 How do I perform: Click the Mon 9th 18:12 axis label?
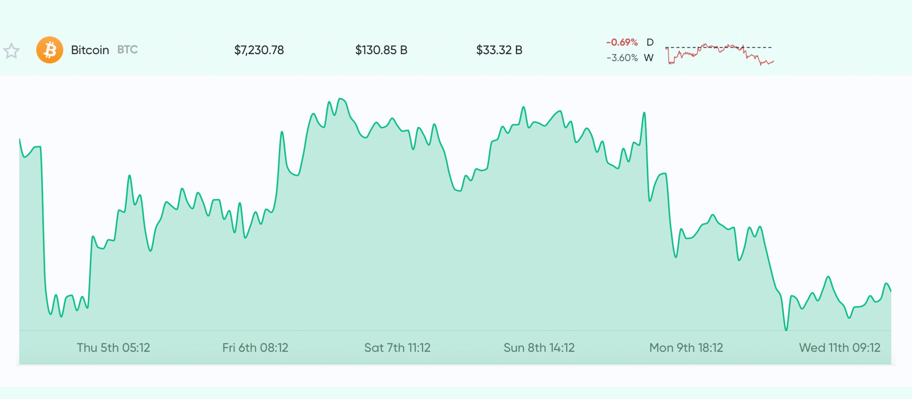686,348
